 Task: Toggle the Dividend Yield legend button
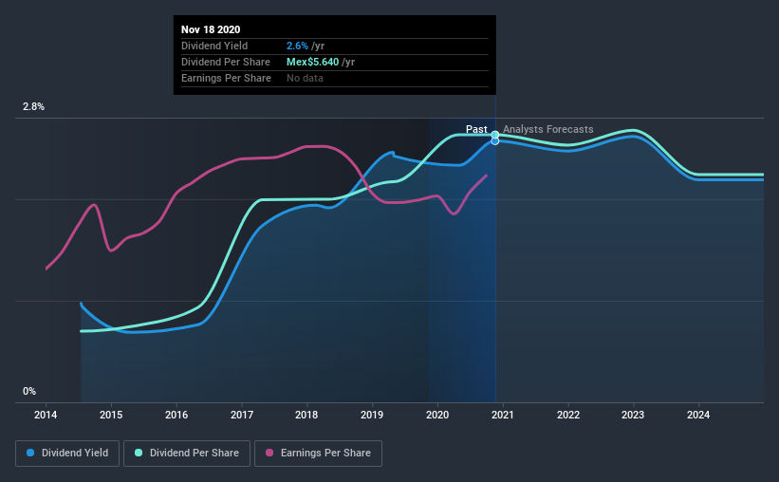[x=67, y=454]
